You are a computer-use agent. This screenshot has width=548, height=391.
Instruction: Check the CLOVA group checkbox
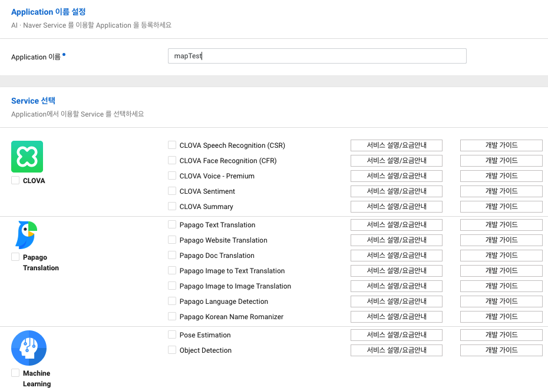pyautogui.click(x=15, y=180)
